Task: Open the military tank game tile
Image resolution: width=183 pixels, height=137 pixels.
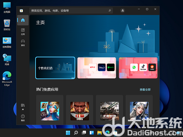Action: 109,111
